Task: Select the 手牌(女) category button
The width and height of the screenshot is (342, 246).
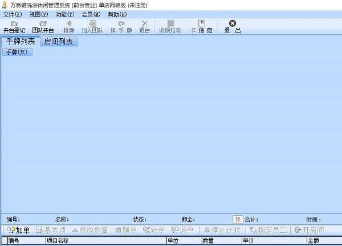Action: [17, 53]
